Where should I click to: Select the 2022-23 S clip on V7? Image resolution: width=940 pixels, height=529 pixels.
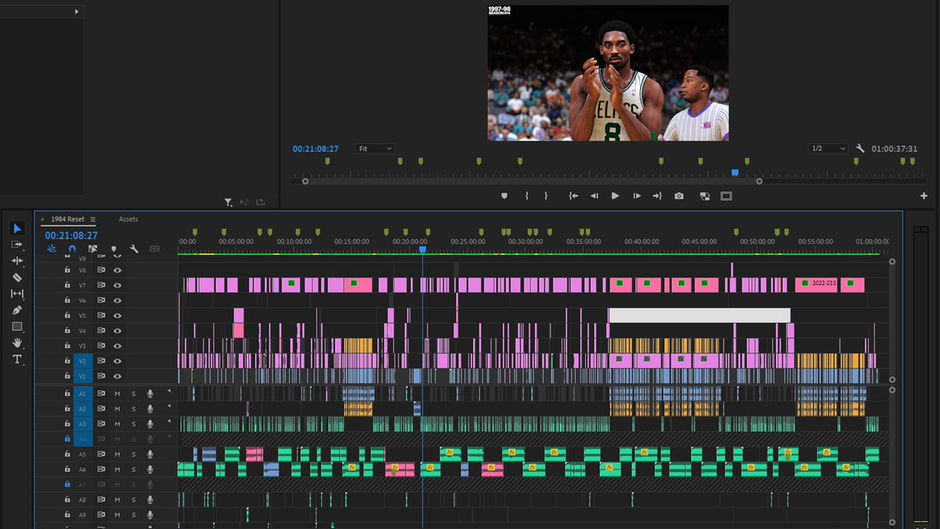(x=815, y=284)
